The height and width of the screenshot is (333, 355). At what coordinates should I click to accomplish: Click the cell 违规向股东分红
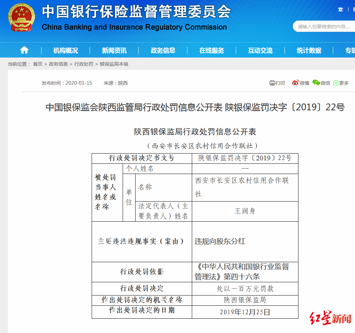pos(245,242)
